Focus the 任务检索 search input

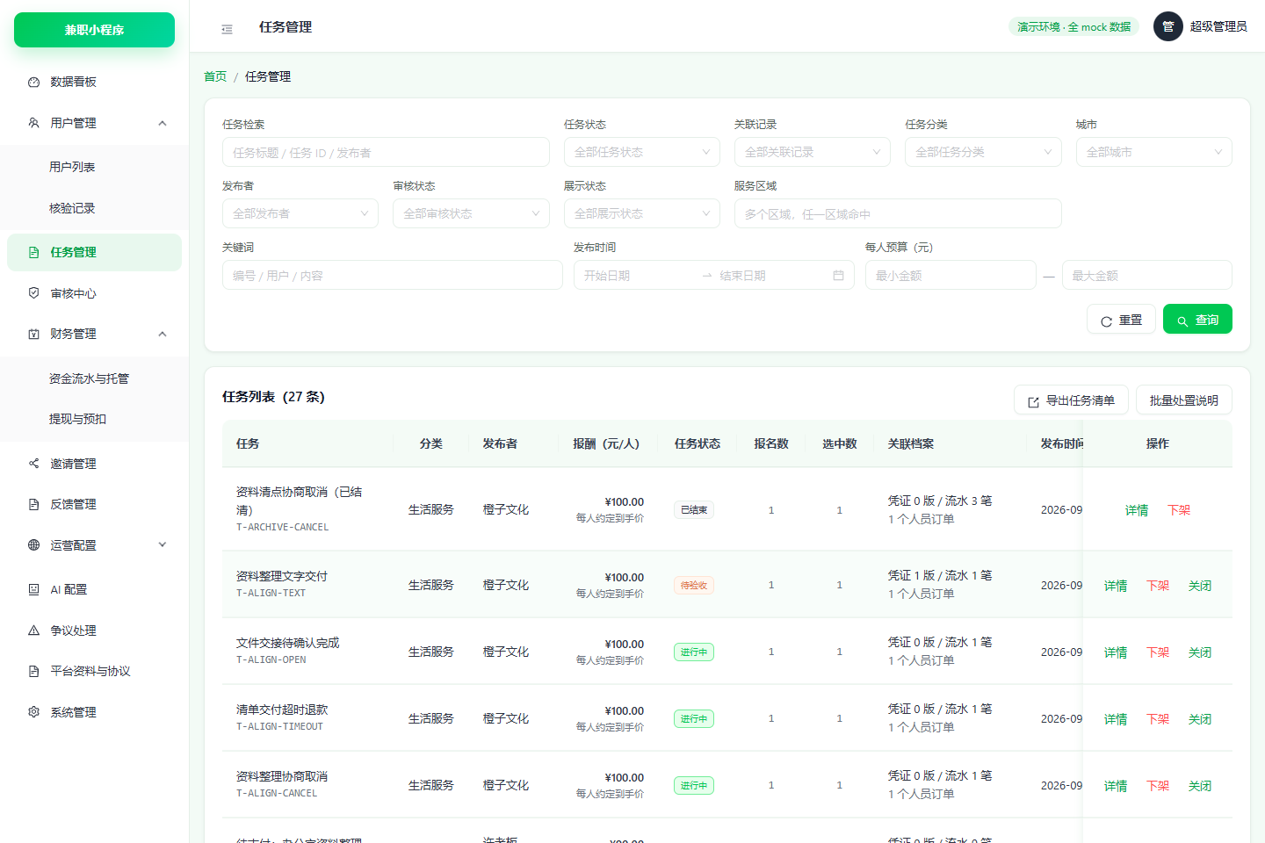(x=386, y=152)
